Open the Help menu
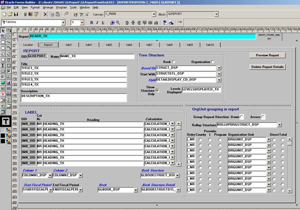 pos(95,8)
